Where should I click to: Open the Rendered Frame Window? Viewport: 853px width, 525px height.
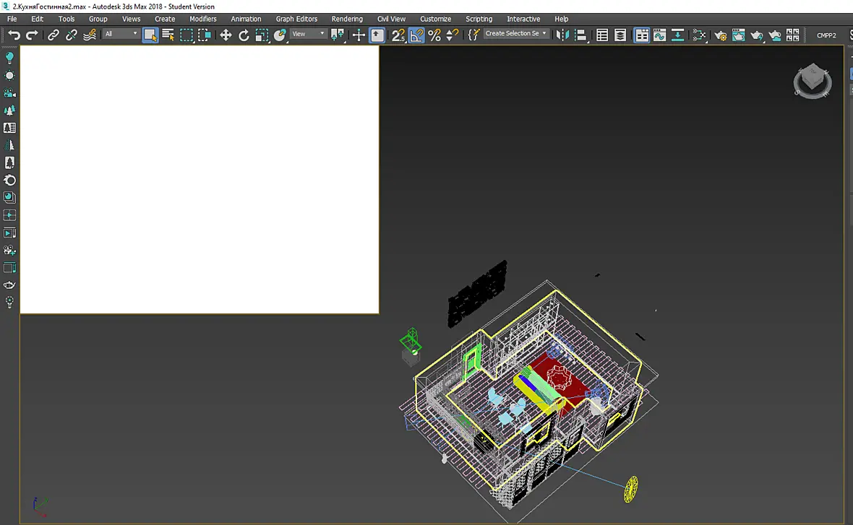[738, 35]
